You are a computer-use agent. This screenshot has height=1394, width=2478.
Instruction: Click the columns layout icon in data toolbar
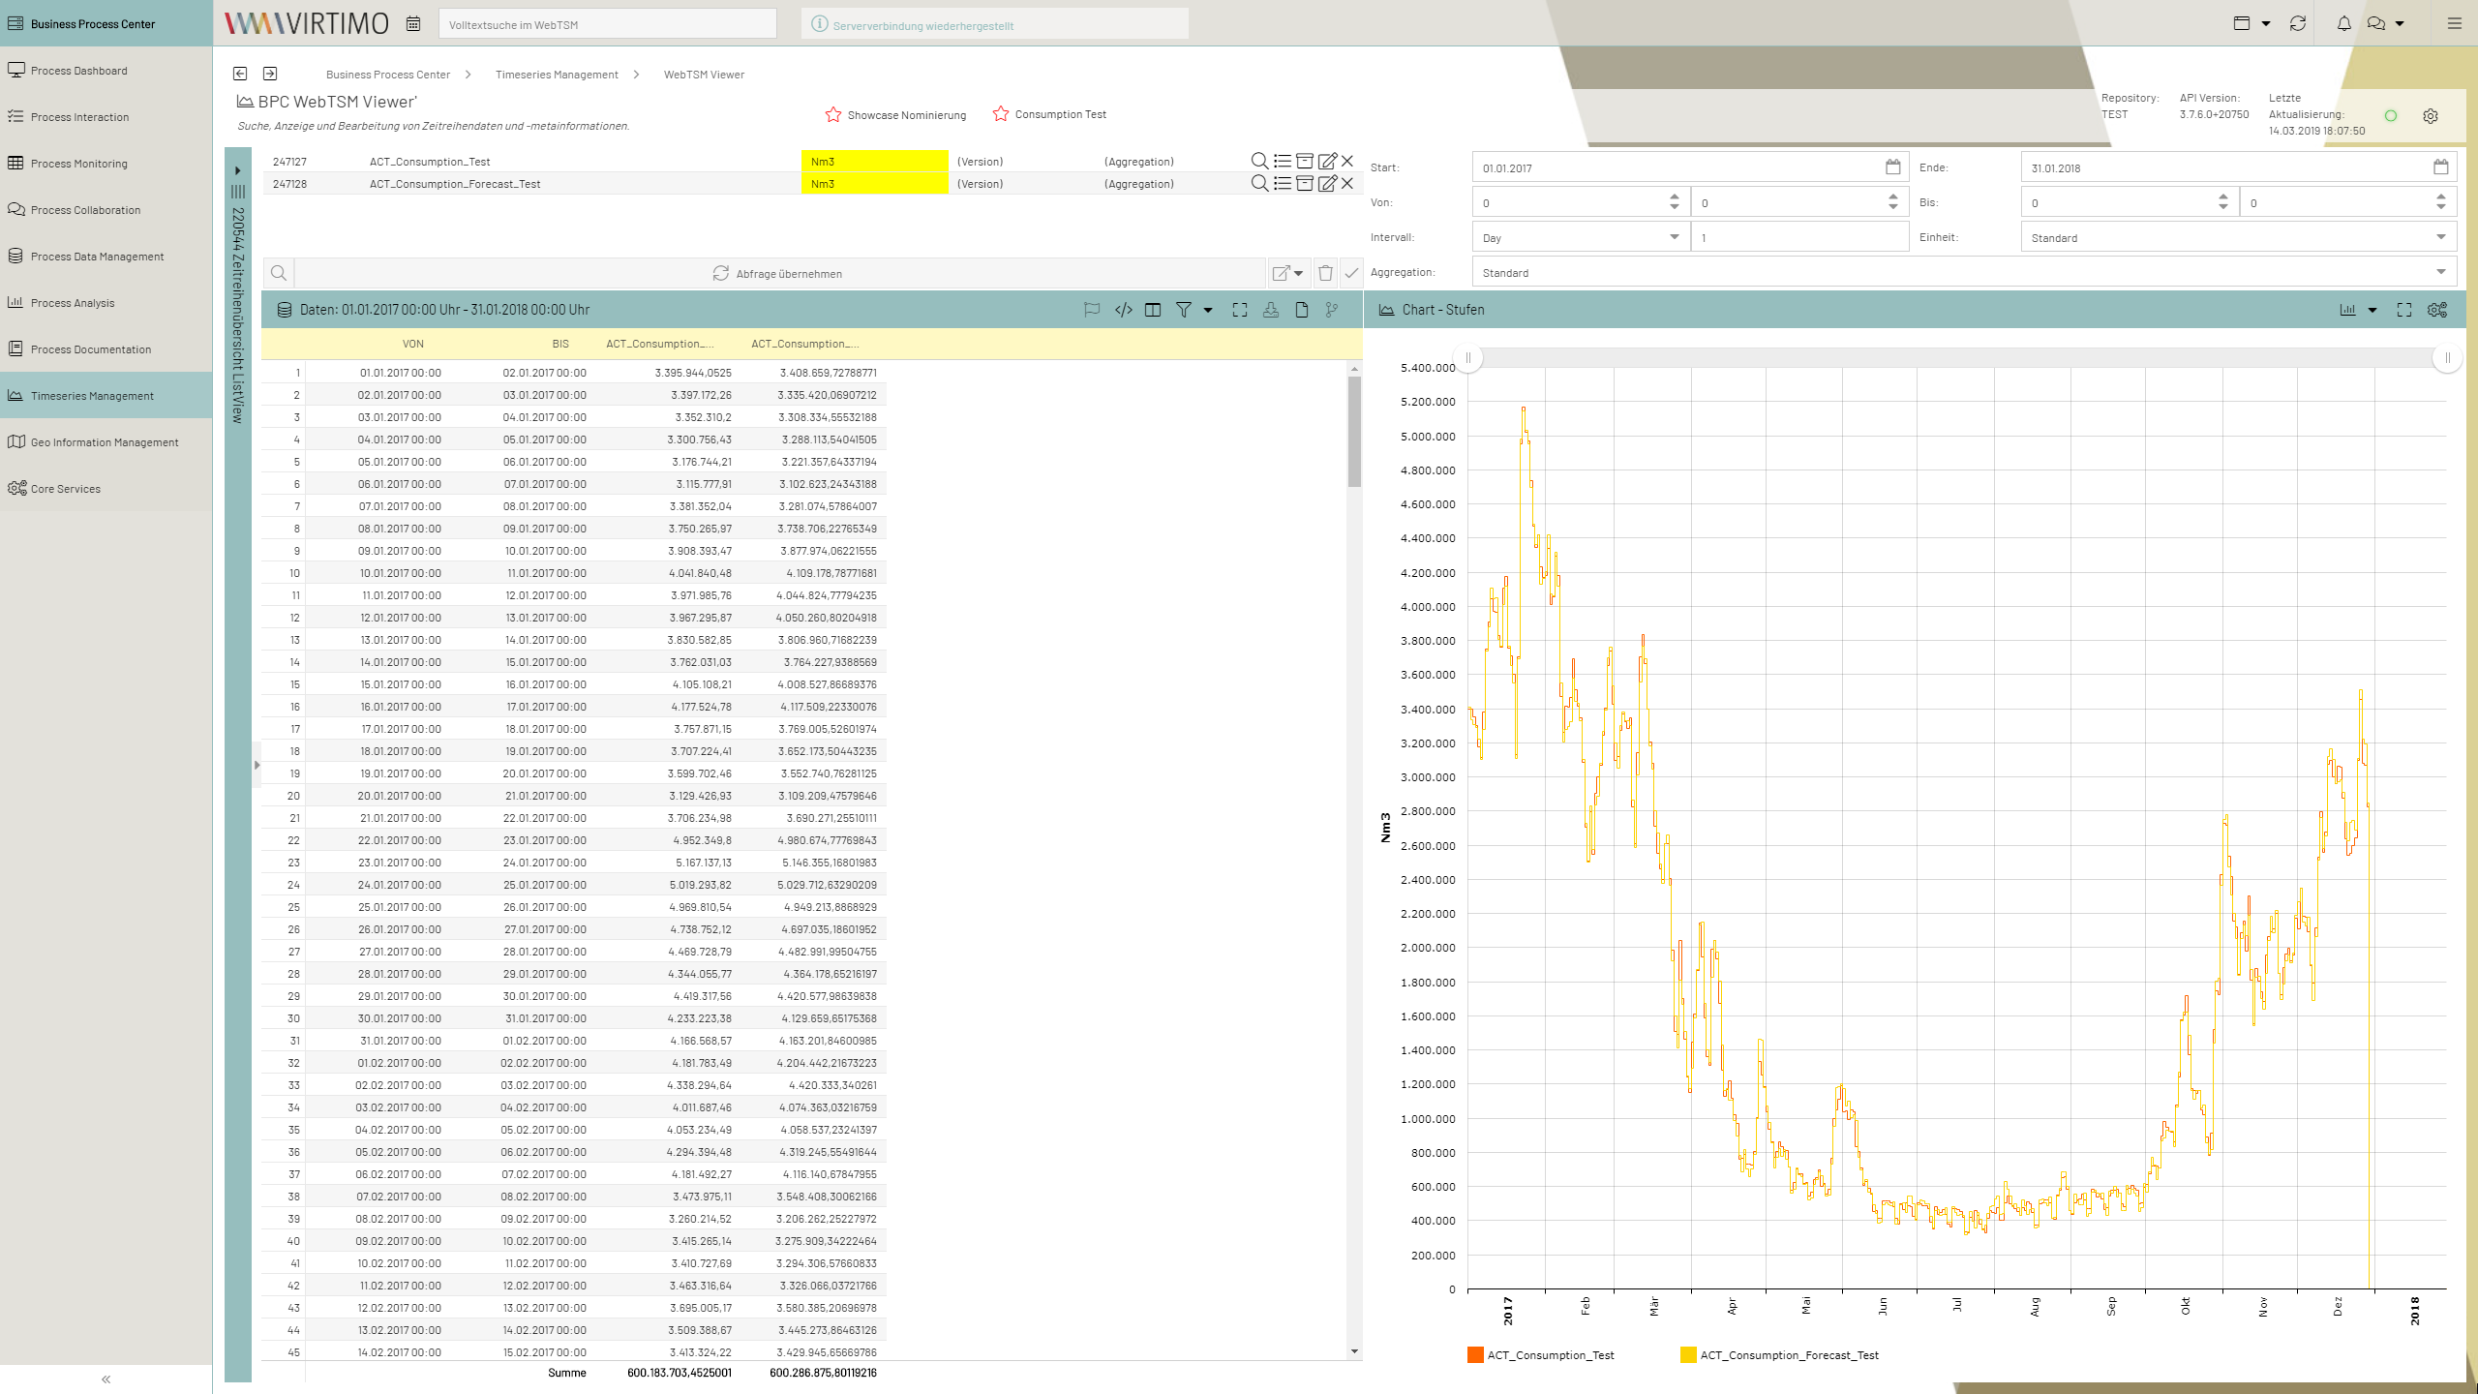click(1153, 310)
